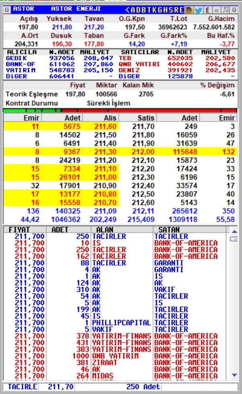Click total ask quantity 265612
The width and height of the screenshot is (242, 394).
185,211
